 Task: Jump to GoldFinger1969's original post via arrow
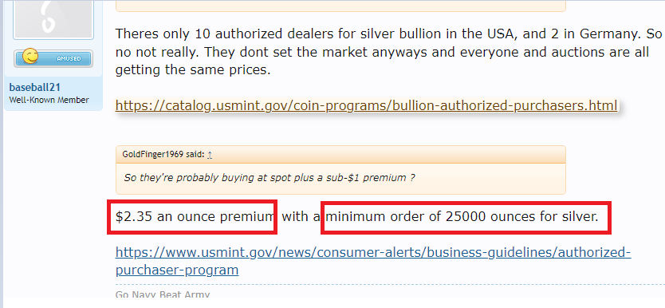(x=210, y=155)
